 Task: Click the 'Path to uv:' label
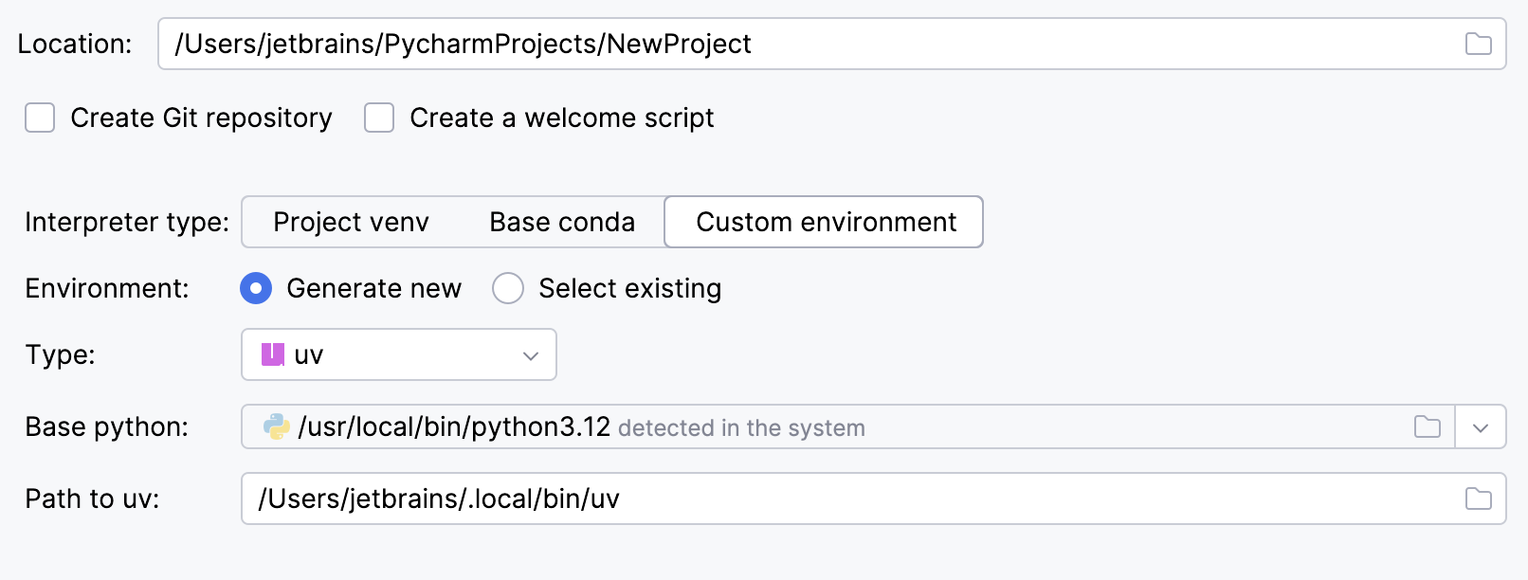coord(92,498)
